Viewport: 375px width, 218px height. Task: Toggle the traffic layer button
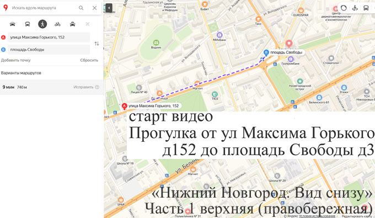pyautogui.click(x=344, y=8)
